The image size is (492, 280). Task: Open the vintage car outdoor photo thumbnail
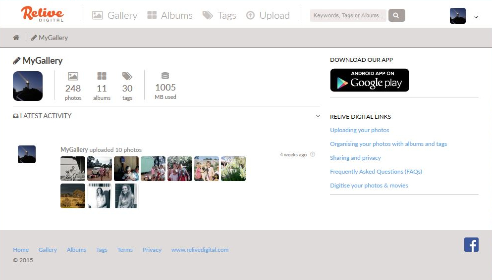click(100, 169)
